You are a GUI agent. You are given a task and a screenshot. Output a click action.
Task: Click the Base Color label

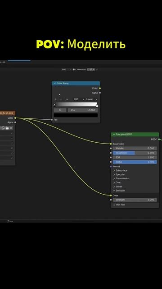(x=118, y=144)
